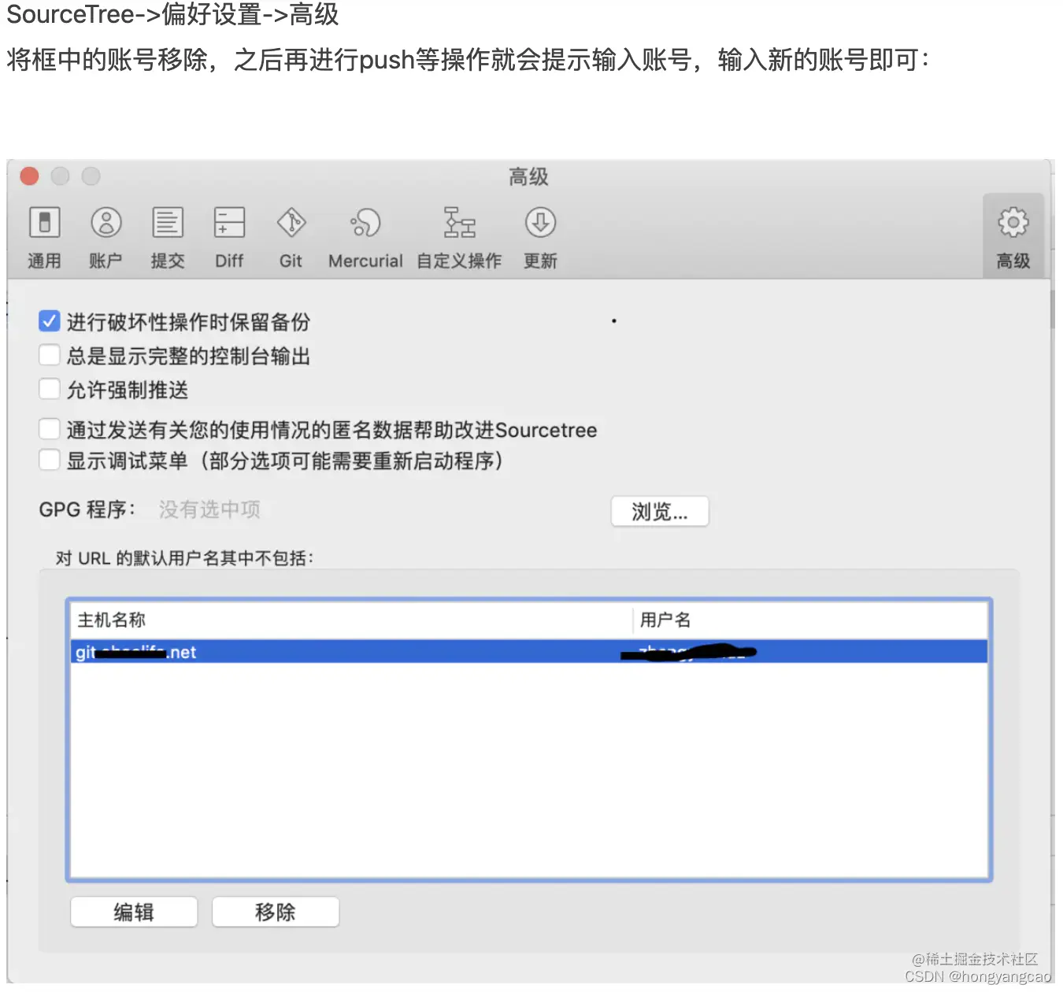Enable 总是显示完整的控制台输出
This screenshot has width=1063, height=992.
[50, 355]
